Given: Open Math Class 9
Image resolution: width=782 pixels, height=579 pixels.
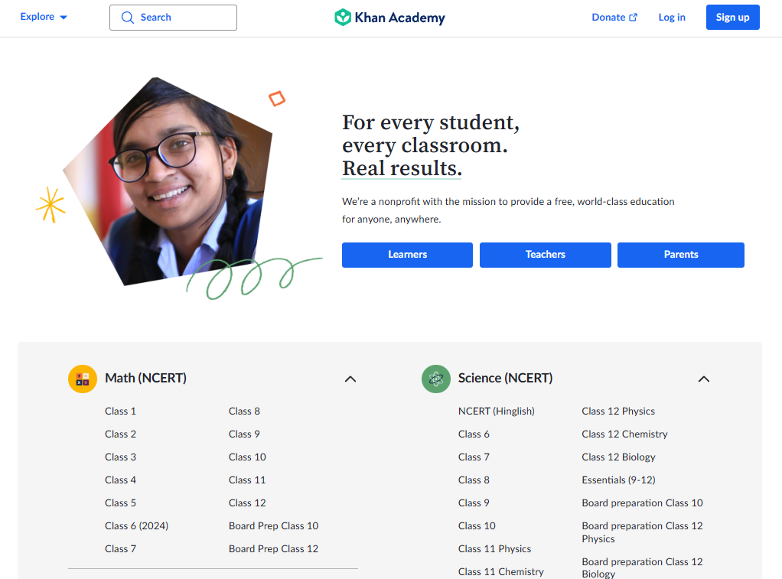Looking at the screenshot, I should [x=244, y=434].
